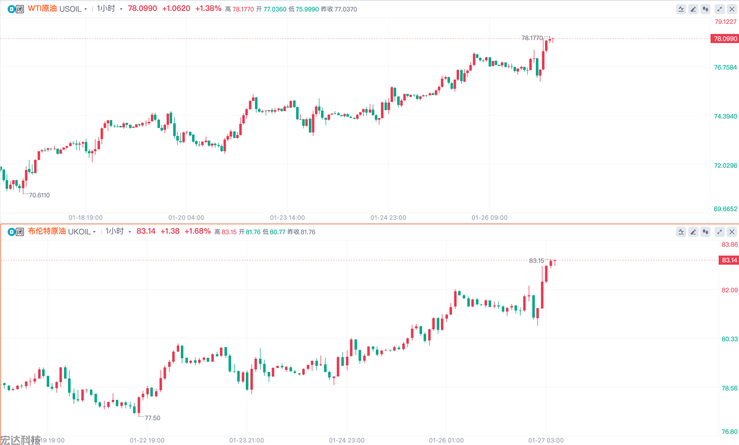Open indicators on the Brent chart toolbar

tap(681, 232)
